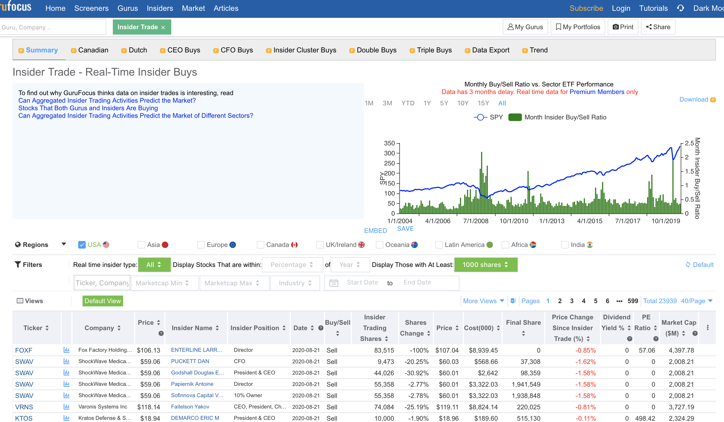Viewport: 724px width, 422px height.
Task: Click the PE Ratio help icon
Action: click(656, 339)
